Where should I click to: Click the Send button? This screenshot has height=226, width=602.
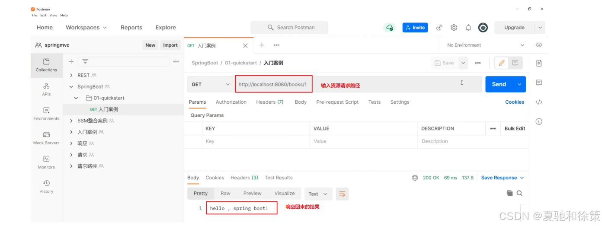coord(499,84)
